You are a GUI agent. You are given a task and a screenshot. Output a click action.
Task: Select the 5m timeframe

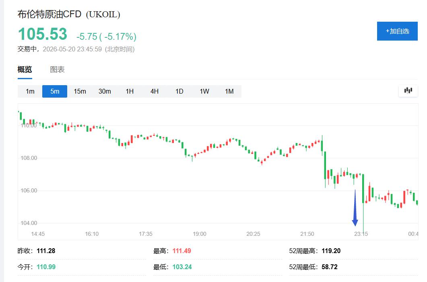click(x=55, y=91)
